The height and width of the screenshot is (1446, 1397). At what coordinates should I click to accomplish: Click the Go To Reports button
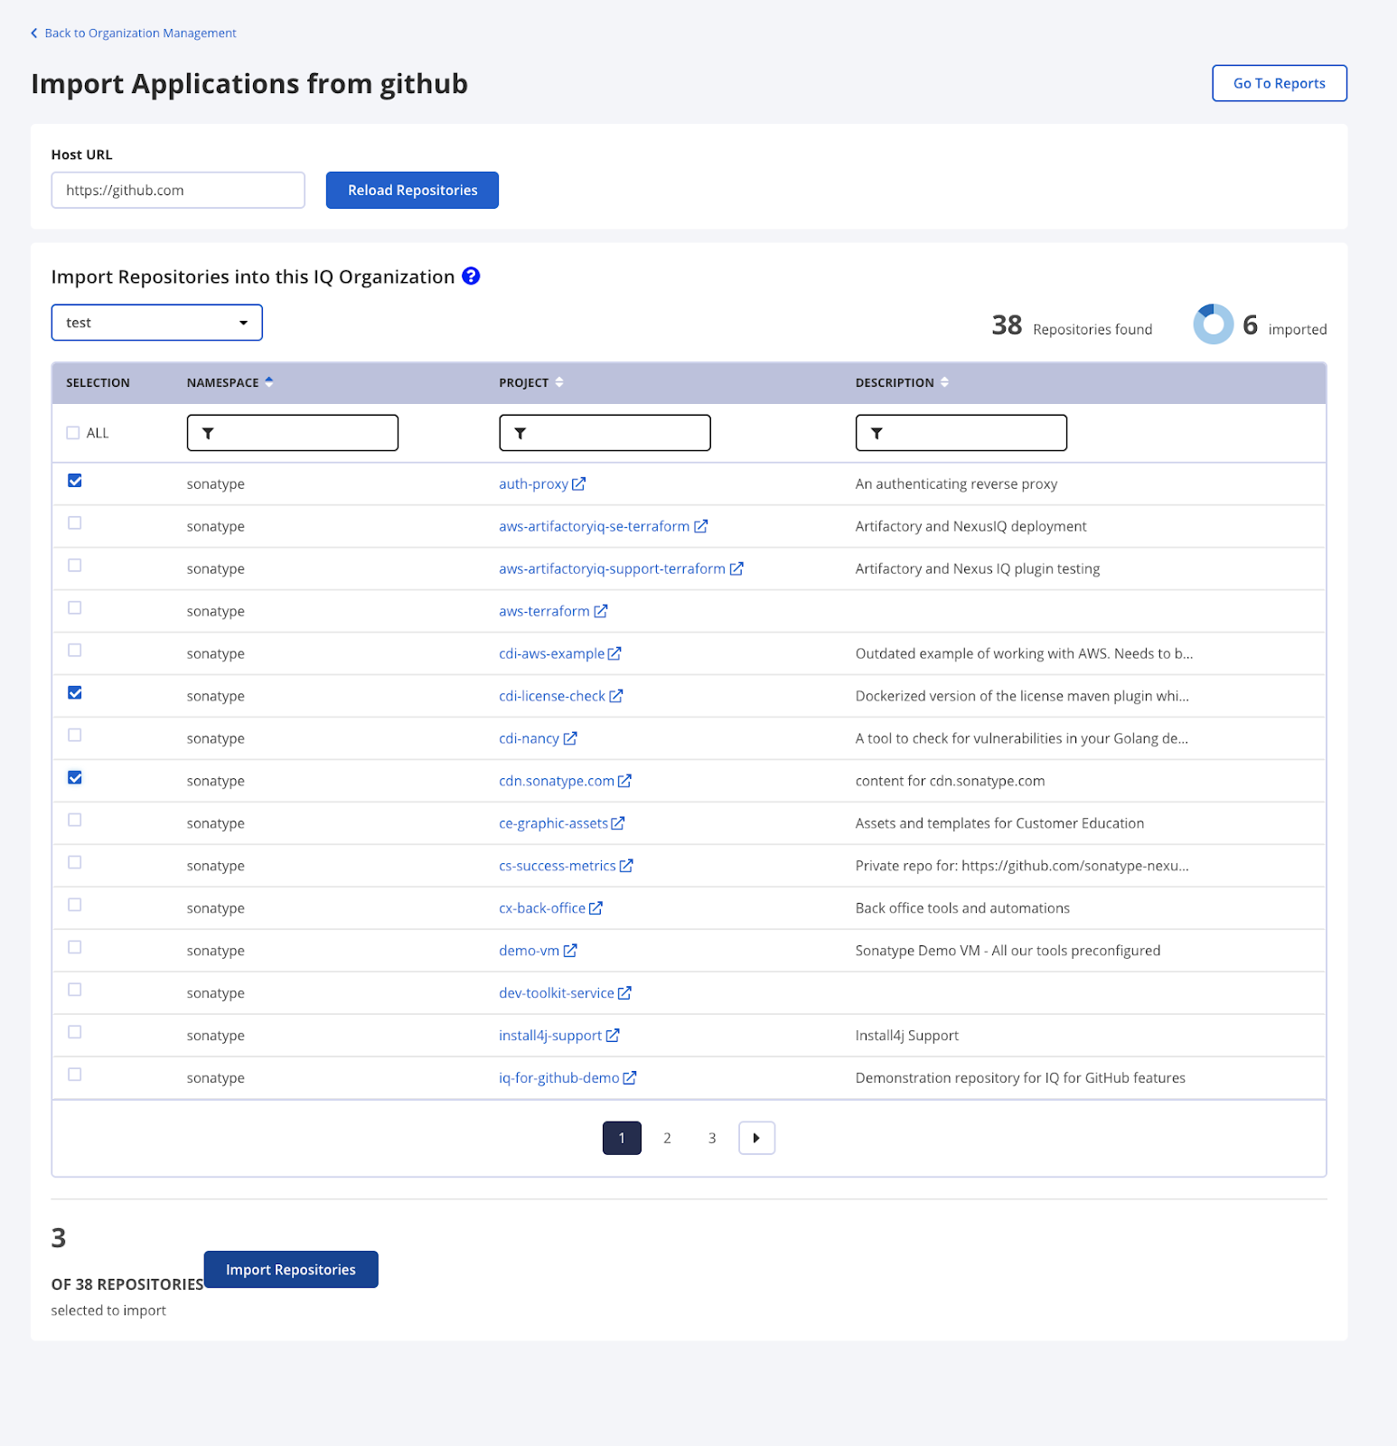pyautogui.click(x=1280, y=83)
